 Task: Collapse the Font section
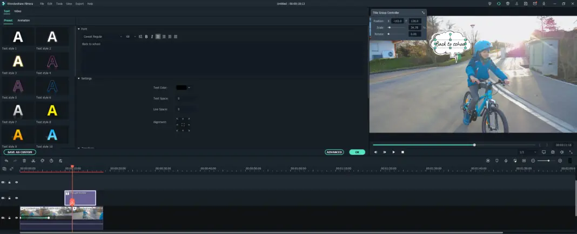pos(79,29)
